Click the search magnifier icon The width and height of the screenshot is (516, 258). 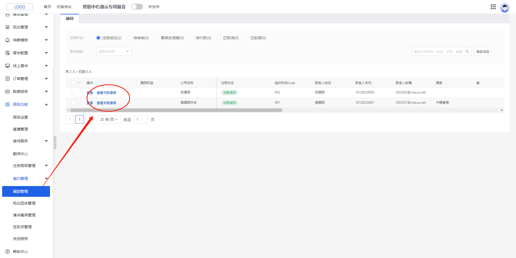(467, 51)
